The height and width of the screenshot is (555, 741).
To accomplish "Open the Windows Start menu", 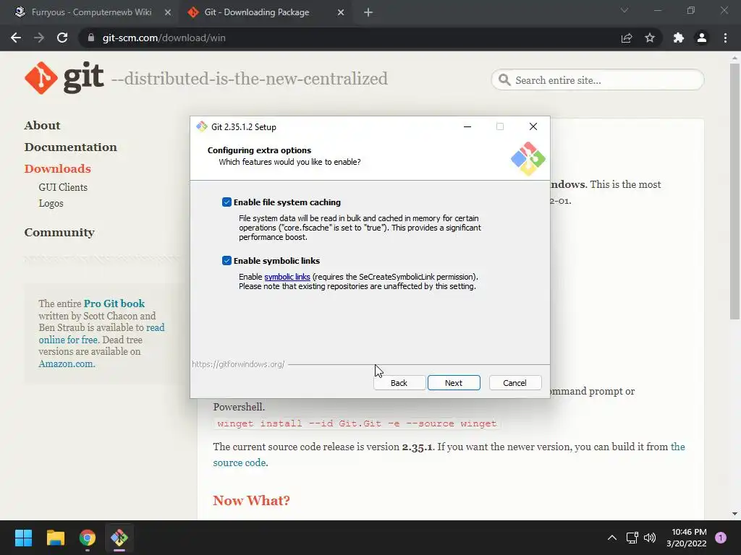I will point(23,538).
